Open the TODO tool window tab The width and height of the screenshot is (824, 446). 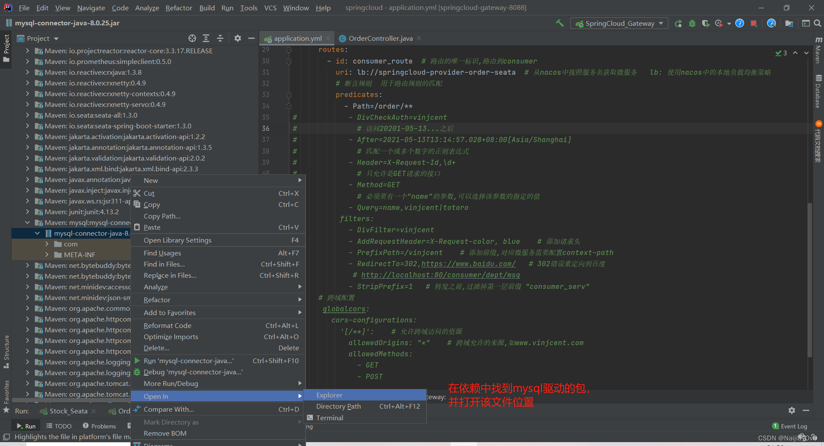[59, 426]
